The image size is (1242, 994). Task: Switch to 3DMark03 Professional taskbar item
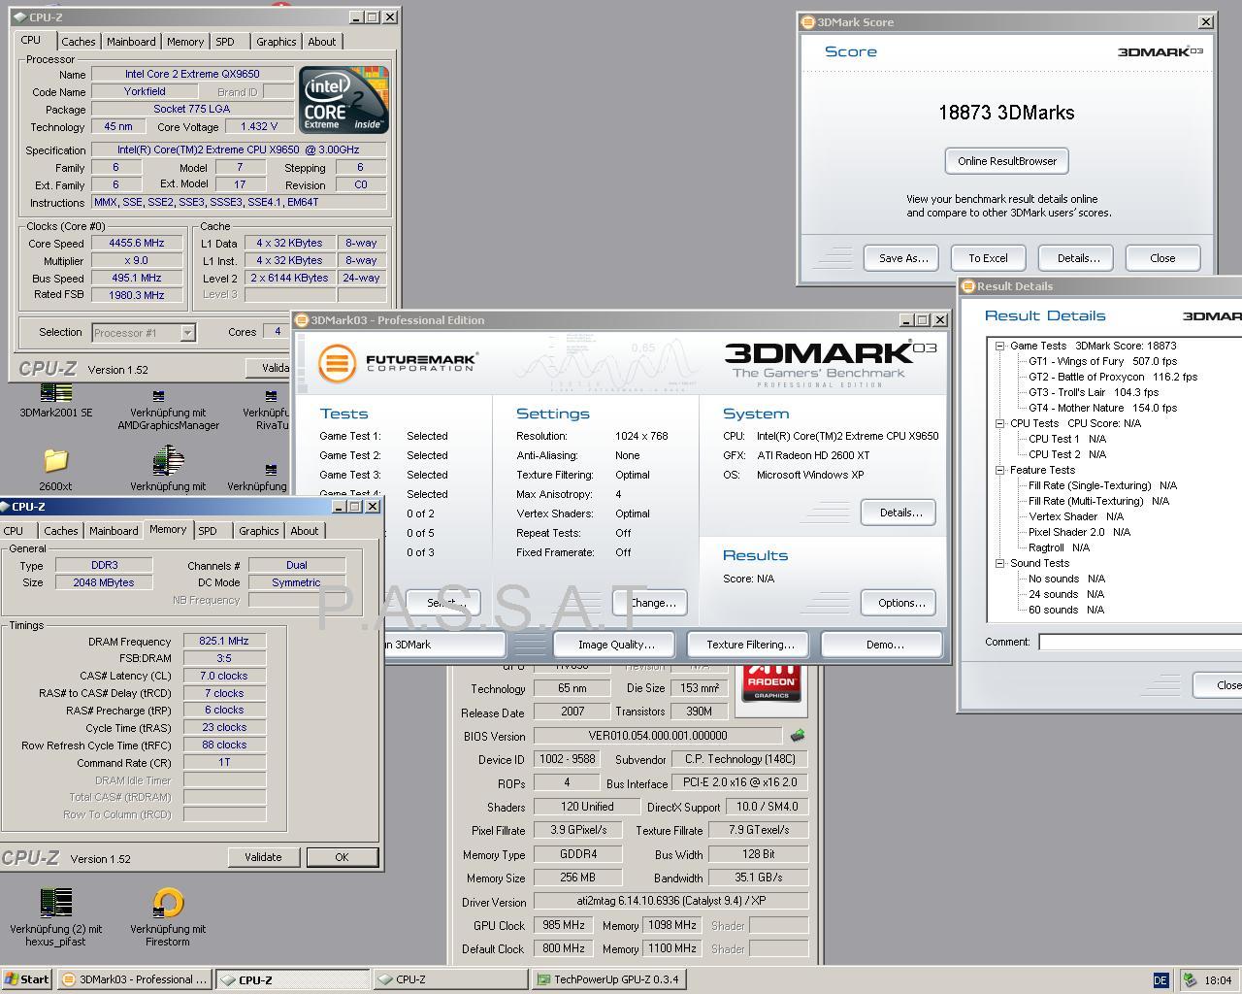pyautogui.click(x=134, y=979)
